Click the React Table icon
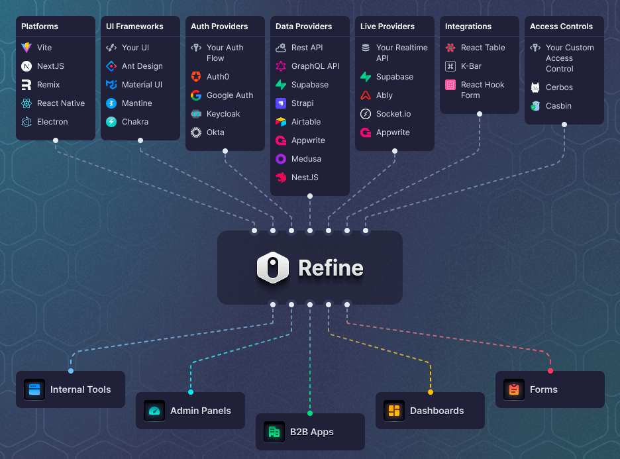The height and width of the screenshot is (459, 620). tap(450, 48)
